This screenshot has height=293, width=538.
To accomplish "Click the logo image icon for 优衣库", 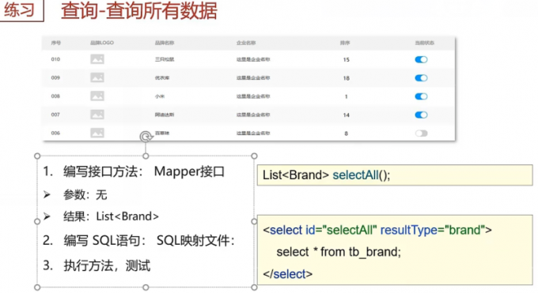I will [x=97, y=77].
